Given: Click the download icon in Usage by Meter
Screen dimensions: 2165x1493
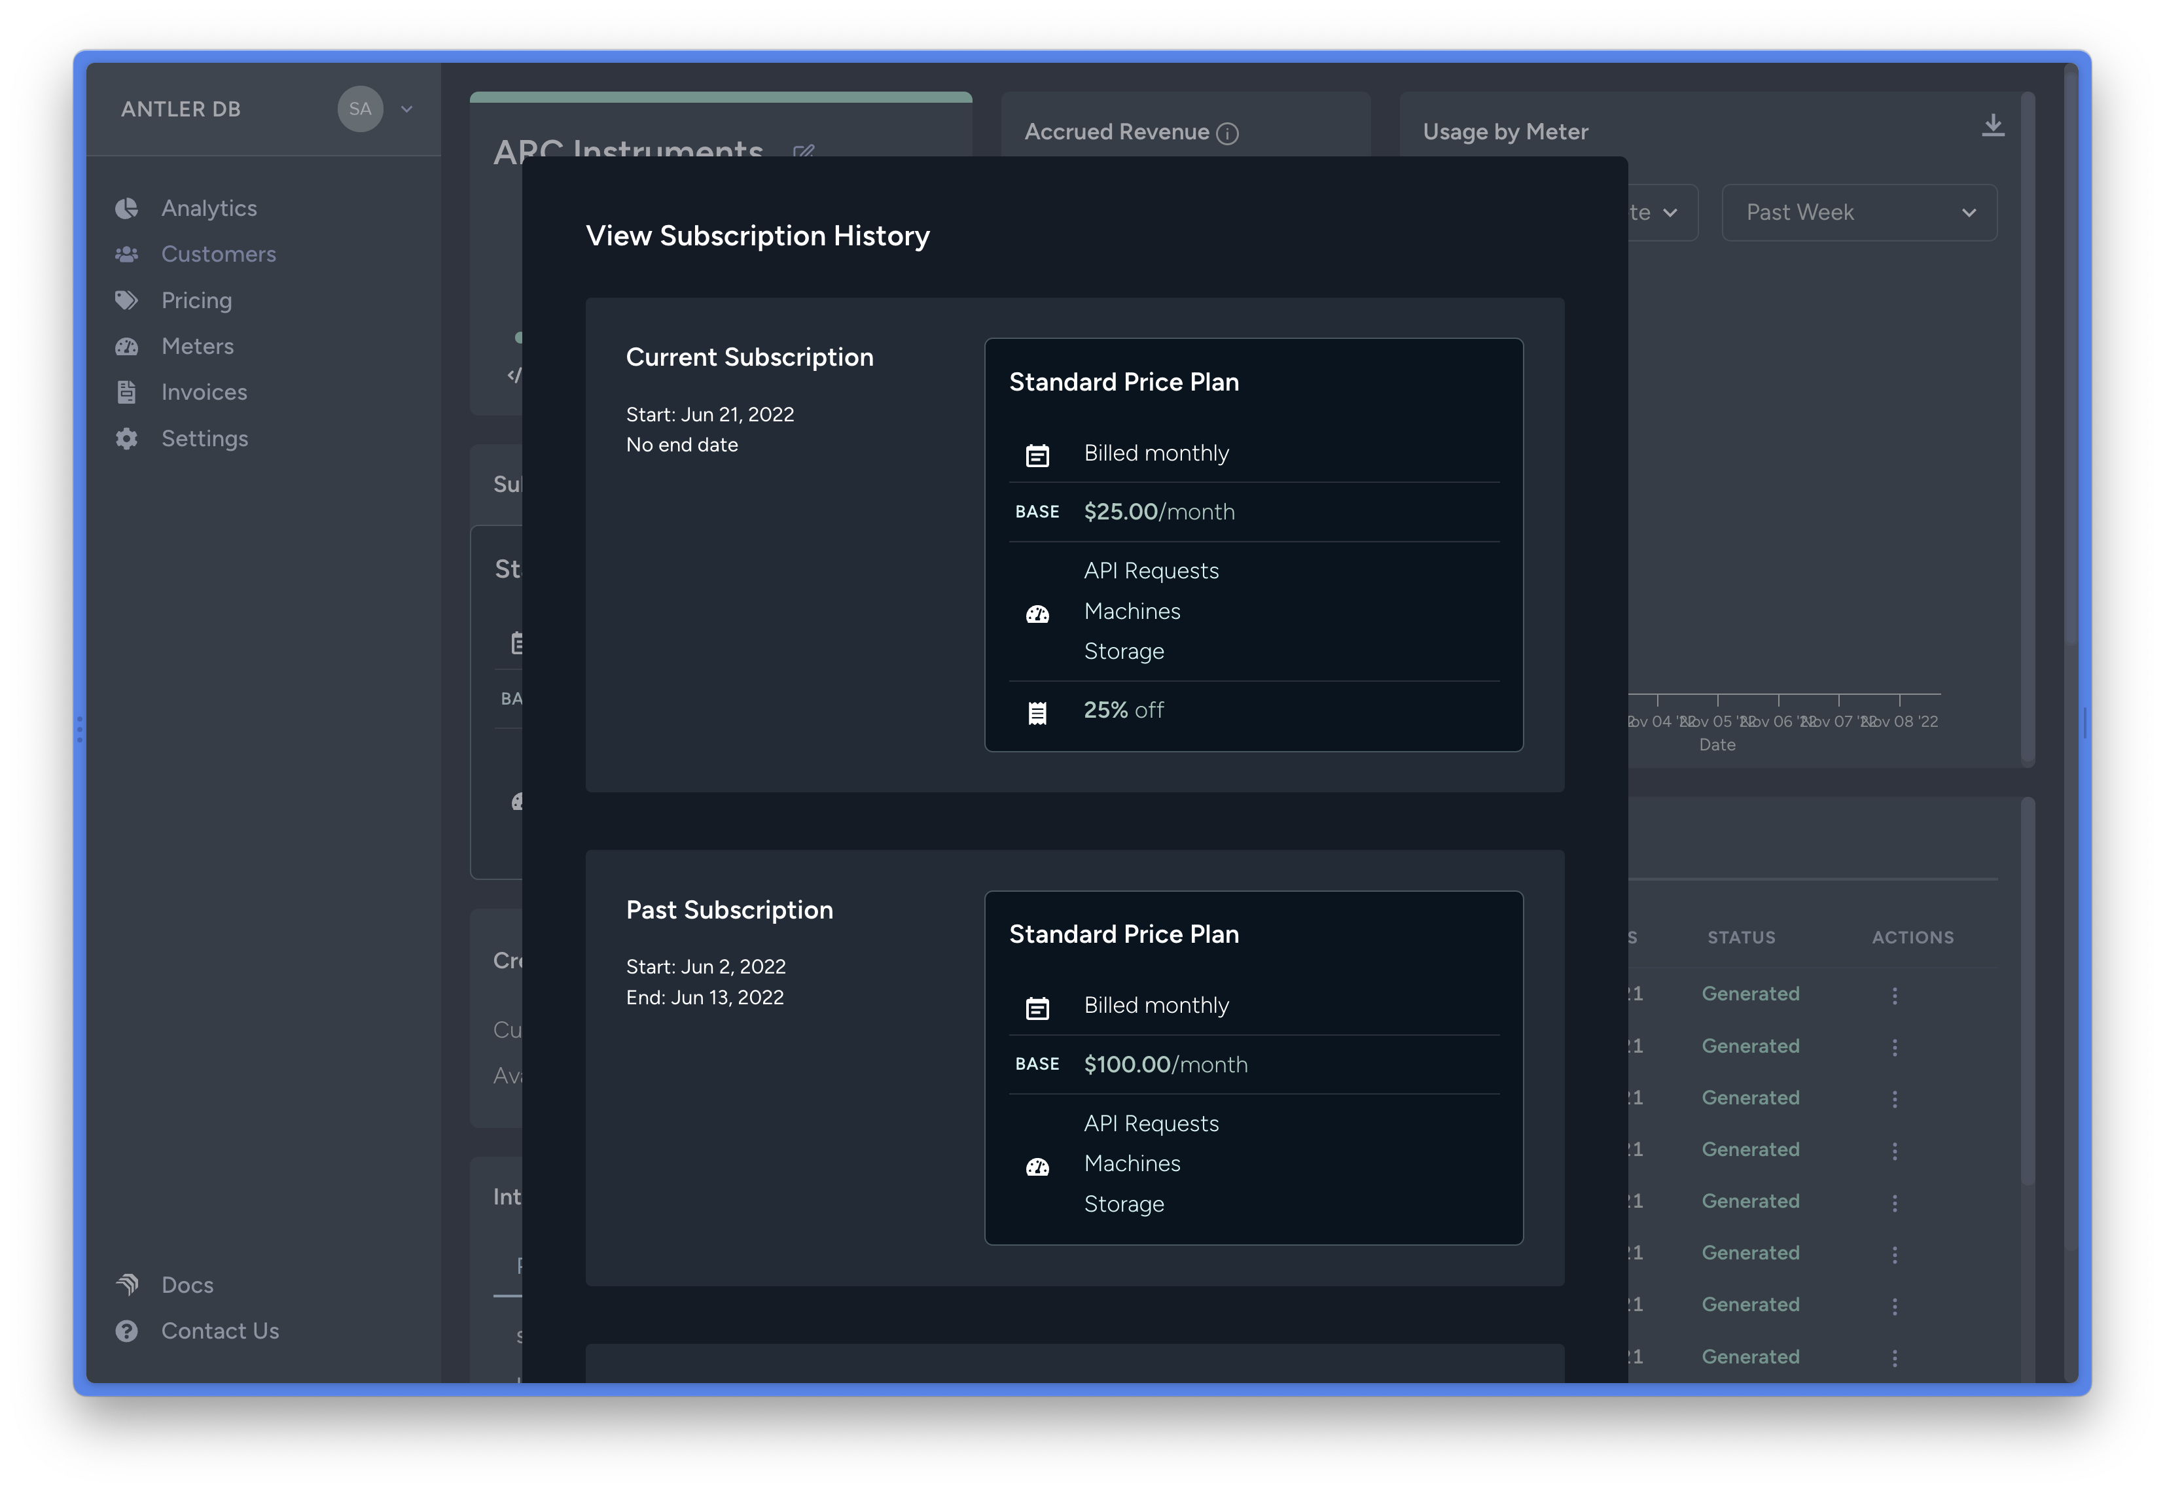Looking at the screenshot, I should pos(1992,126).
